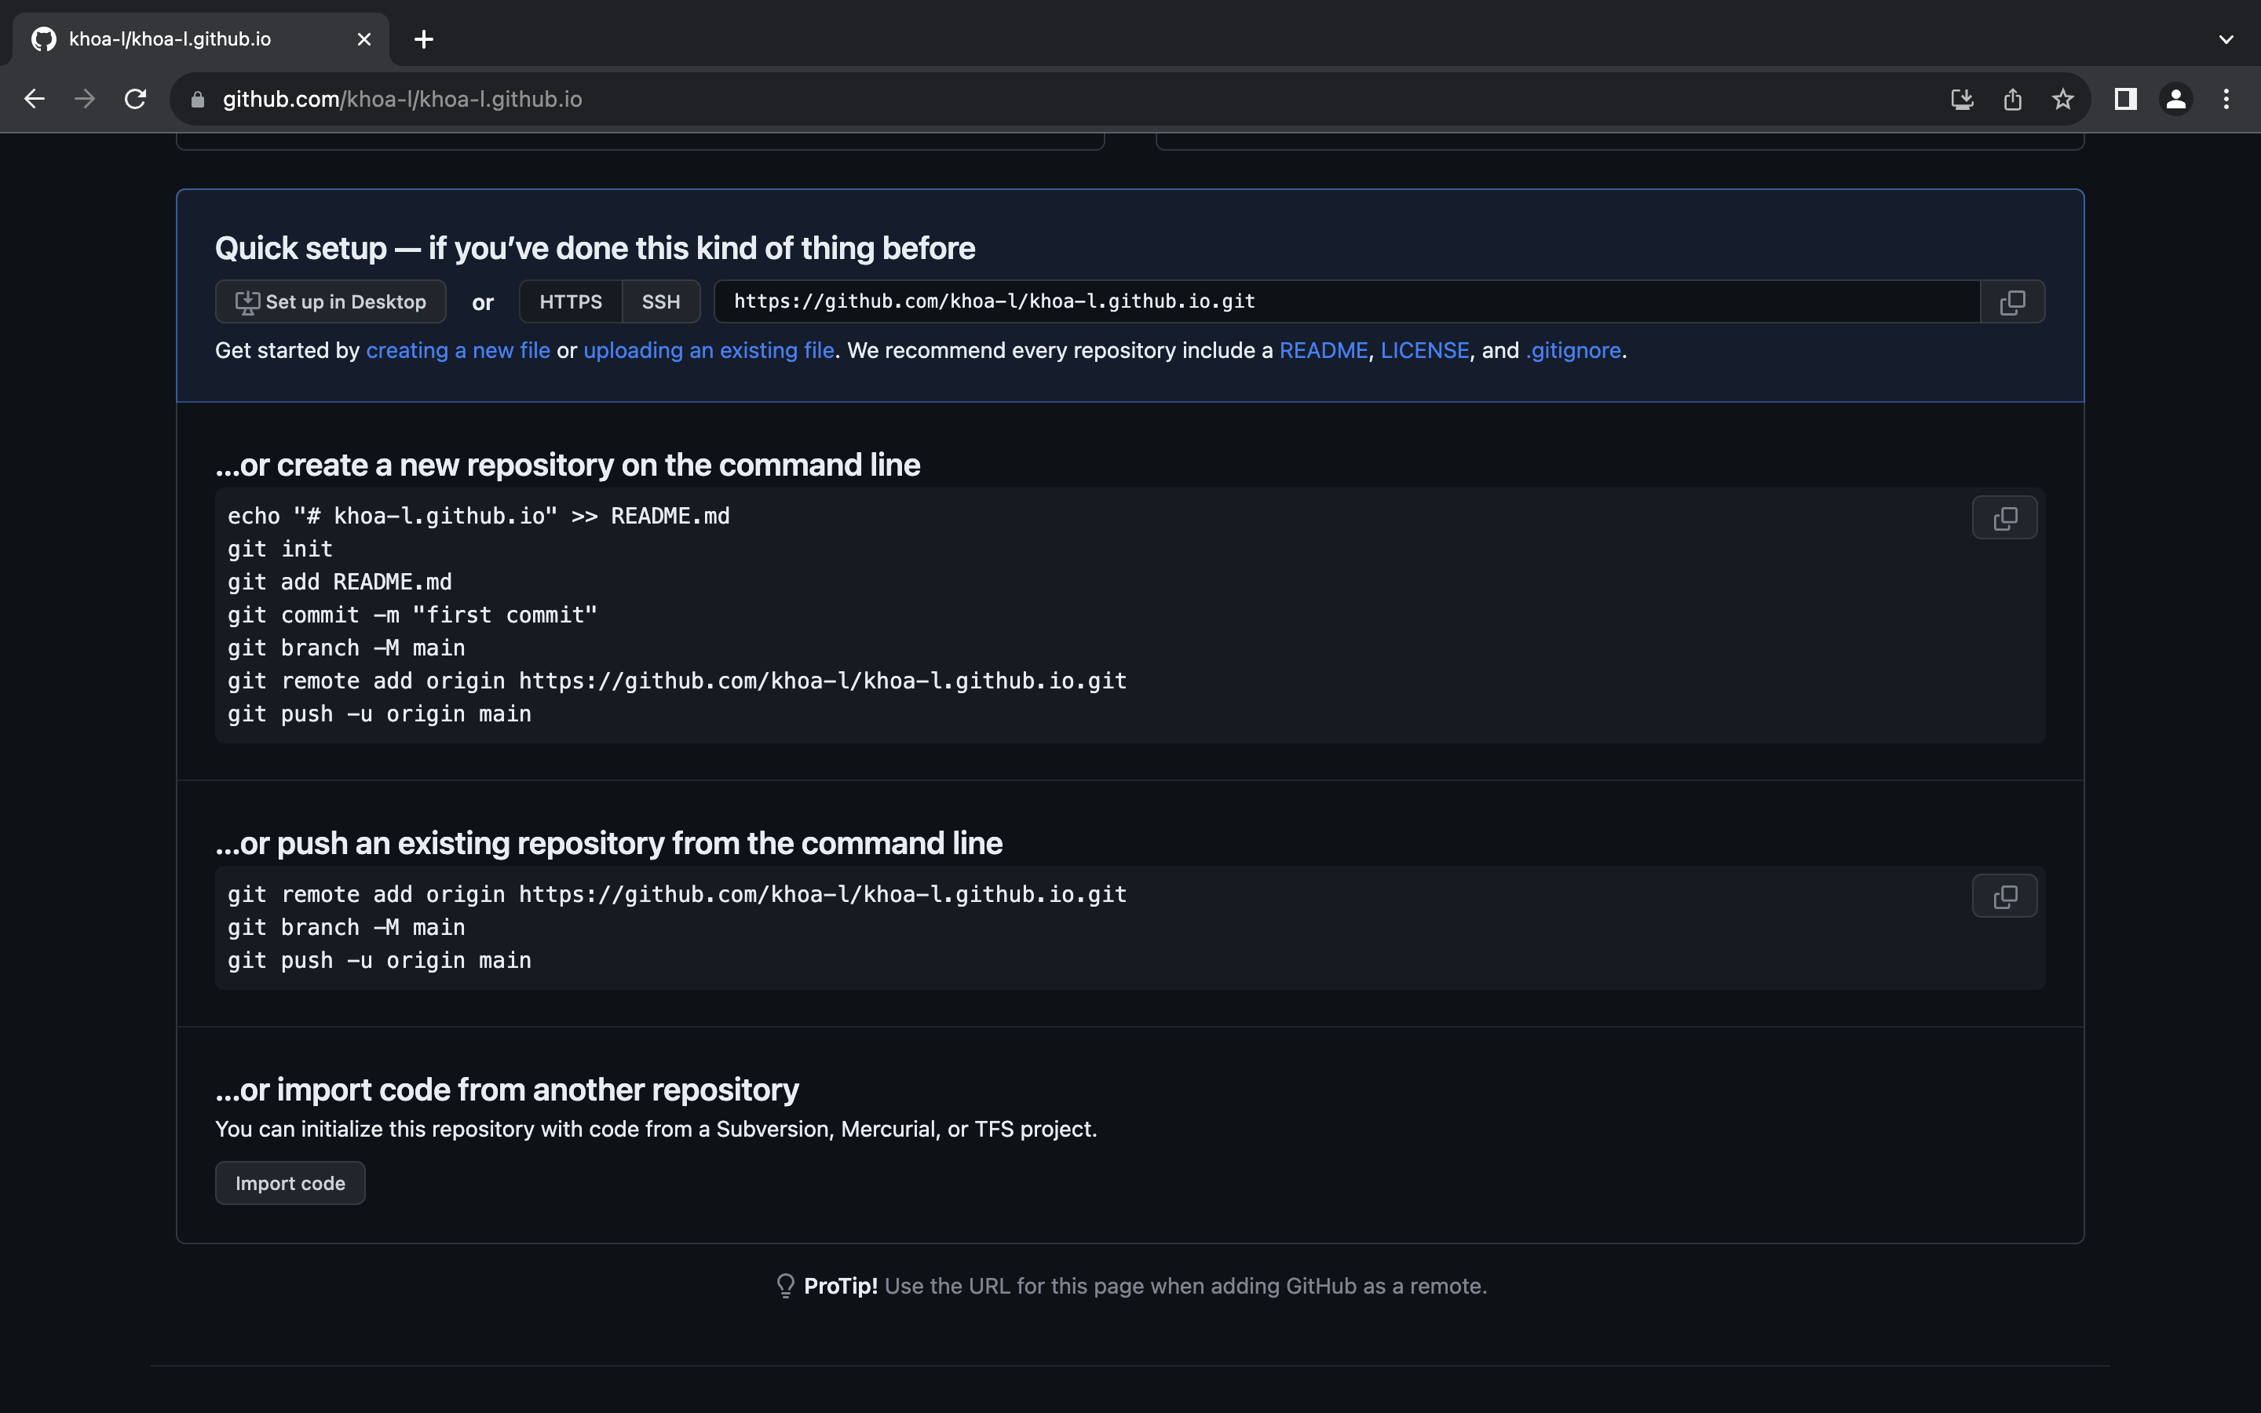Click the repository URL text field
Viewport: 2261px width, 1413px height.
pyautogui.click(x=1346, y=302)
